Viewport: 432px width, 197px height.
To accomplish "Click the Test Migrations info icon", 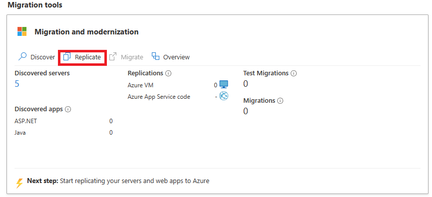I will point(294,73).
